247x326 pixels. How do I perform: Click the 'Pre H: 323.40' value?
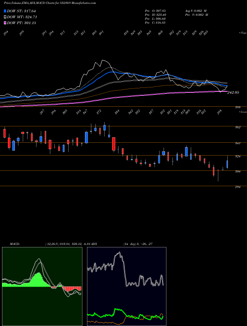[155, 15]
